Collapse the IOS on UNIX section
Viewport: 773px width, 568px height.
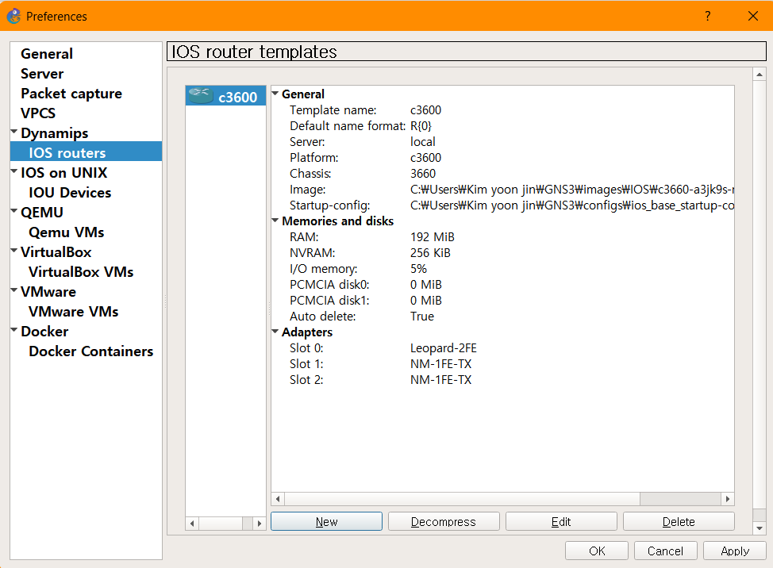14,171
